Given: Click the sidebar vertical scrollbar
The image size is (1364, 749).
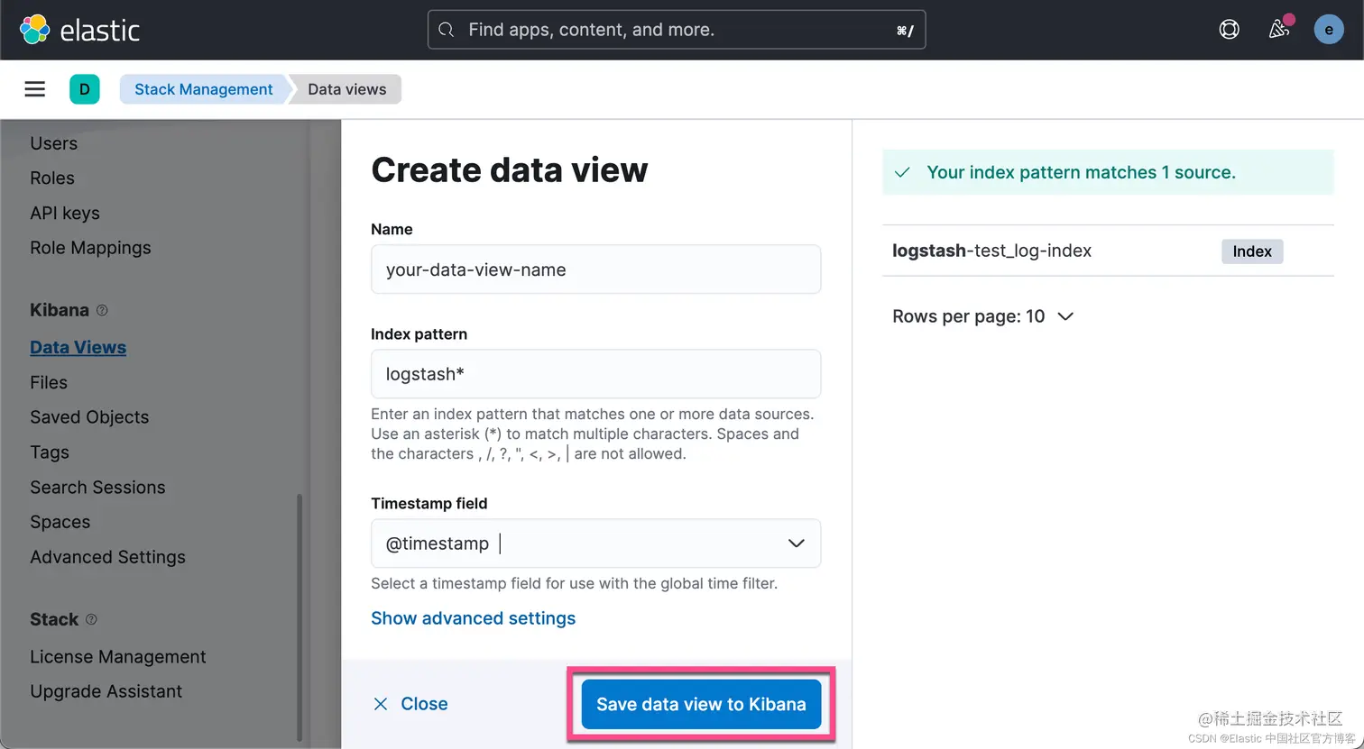Looking at the screenshot, I should [300, 613].
